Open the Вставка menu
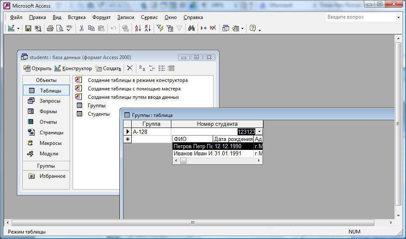The image size is (406, 239). point(77,17)
